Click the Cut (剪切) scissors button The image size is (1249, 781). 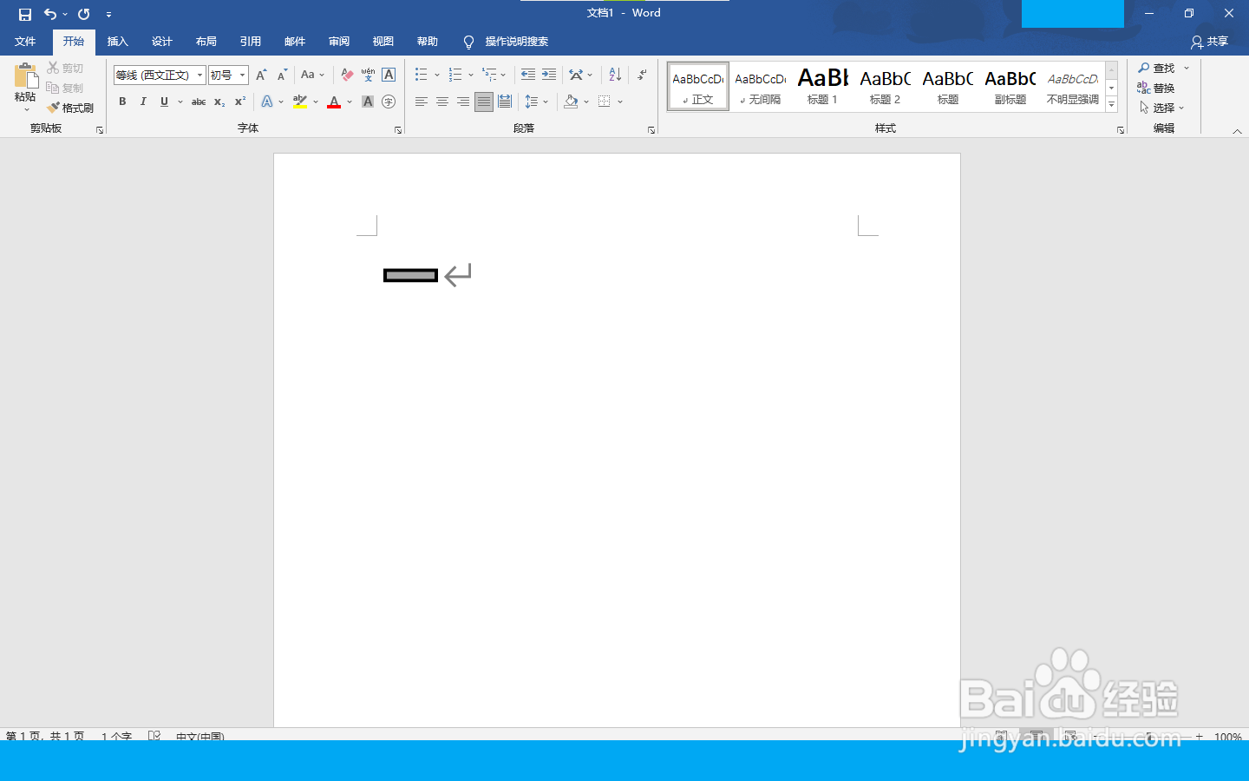(65, 68)
